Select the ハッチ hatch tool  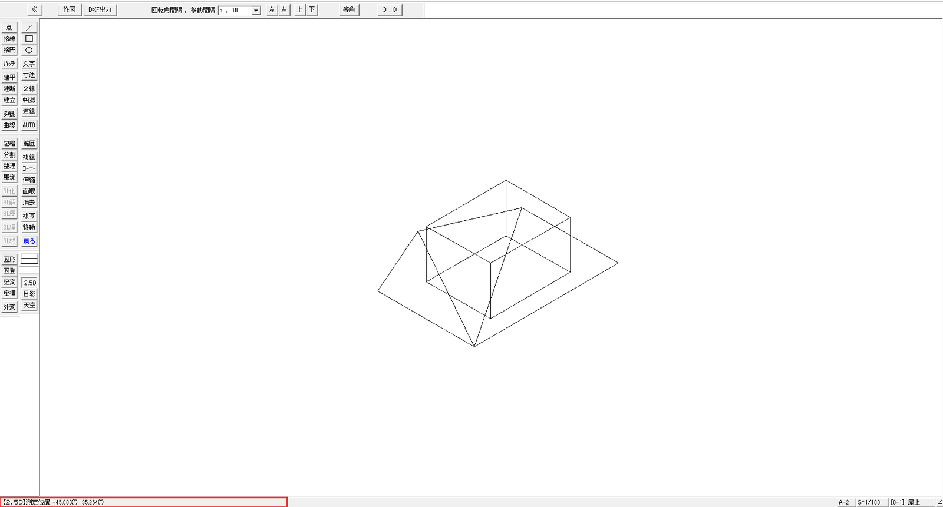coord(9,64)
